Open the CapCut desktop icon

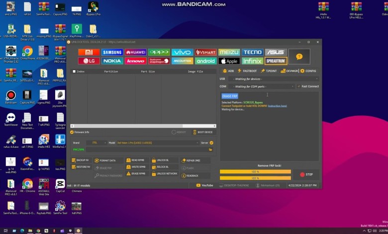pos(60,186)
